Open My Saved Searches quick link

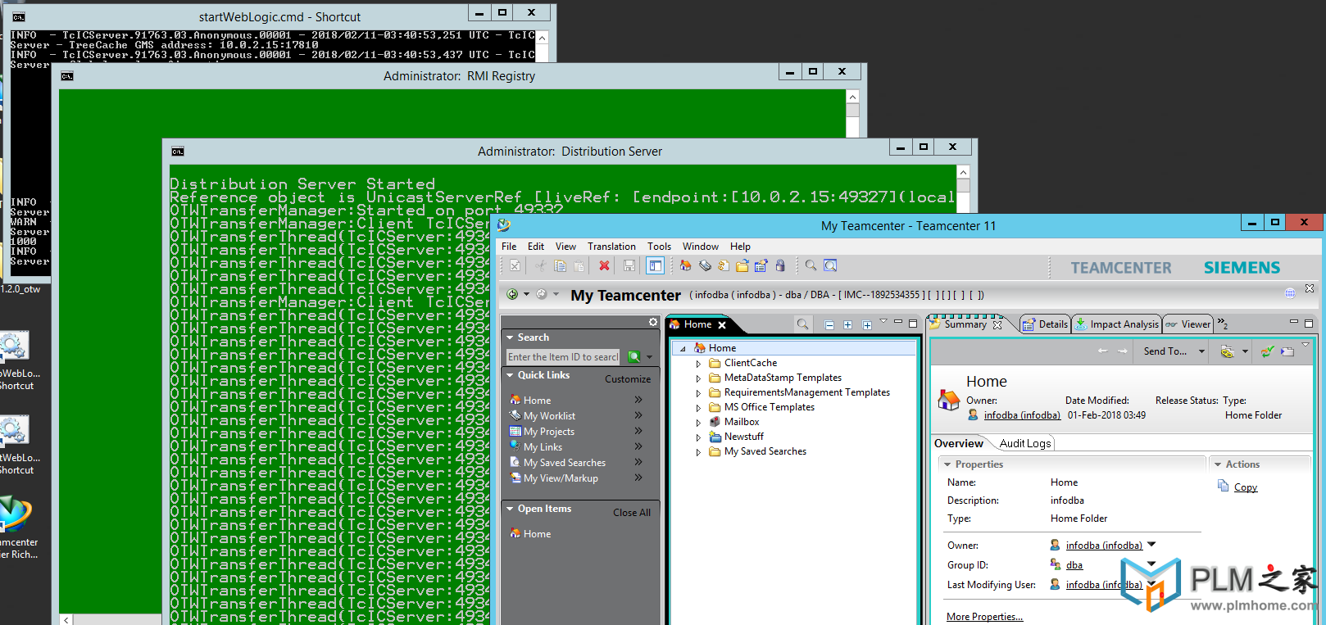point(565,463)
